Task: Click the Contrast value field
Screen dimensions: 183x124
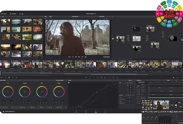Action: (27, 108)
